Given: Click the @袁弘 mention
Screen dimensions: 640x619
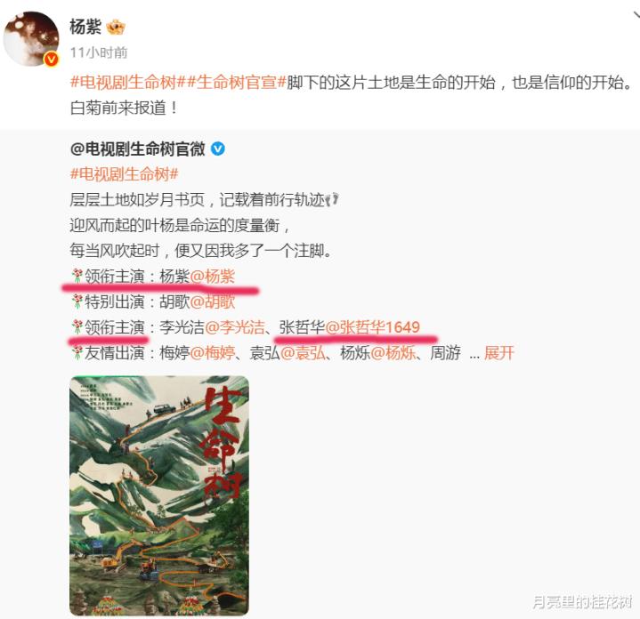Looking at the screenshot, I should click(x=303, y=353).
